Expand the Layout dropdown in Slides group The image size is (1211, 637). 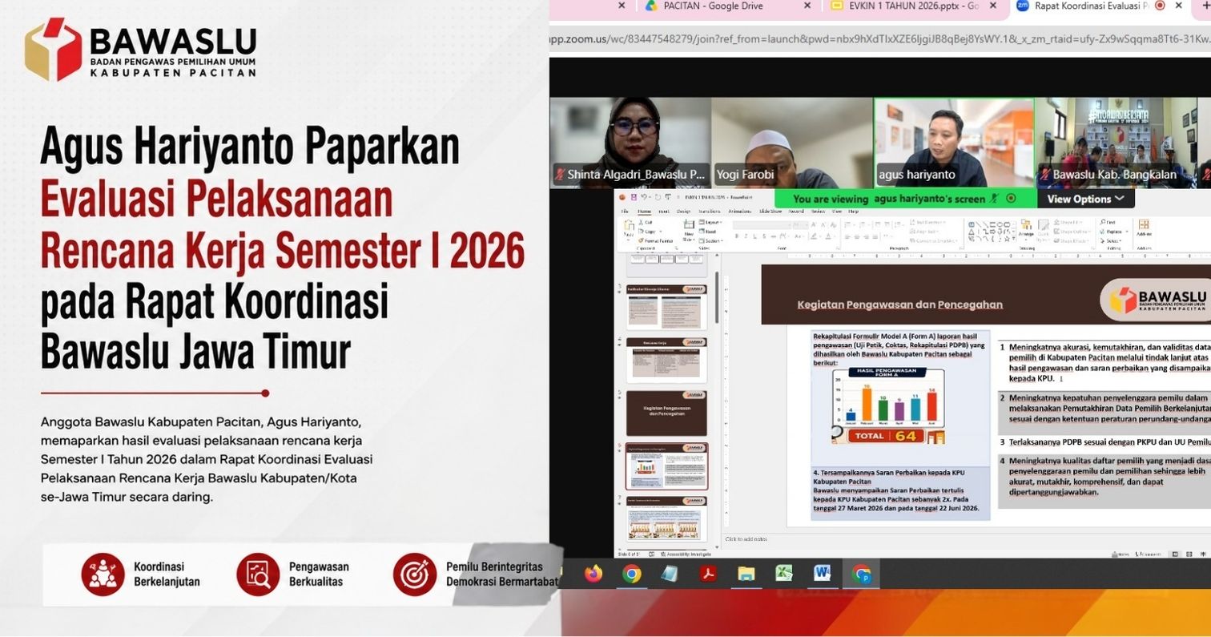(x=710, y=222)
